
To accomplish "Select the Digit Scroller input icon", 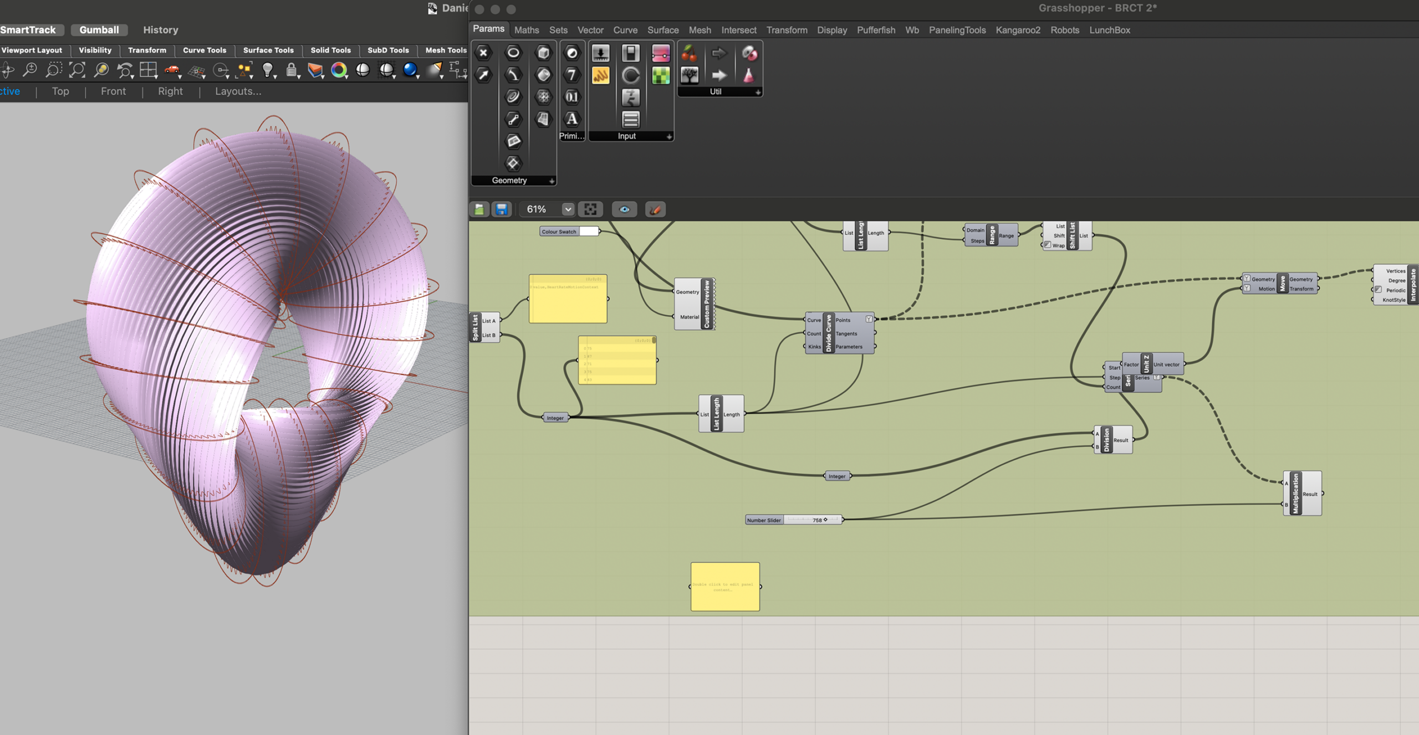I will 630,97.
